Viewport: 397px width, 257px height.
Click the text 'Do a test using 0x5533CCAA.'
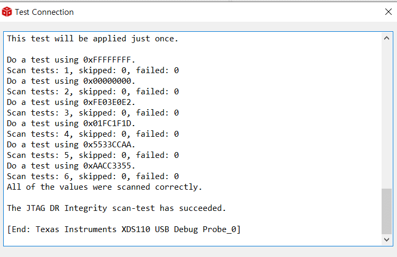click(x=71, y=145)
